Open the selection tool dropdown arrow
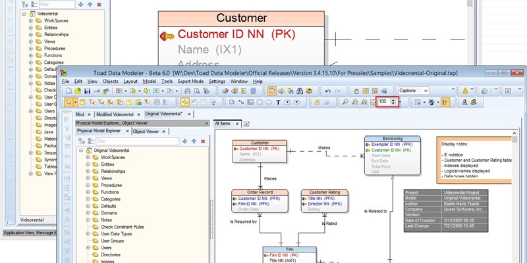Screen dimensions: 527x263 pos(76,102)
